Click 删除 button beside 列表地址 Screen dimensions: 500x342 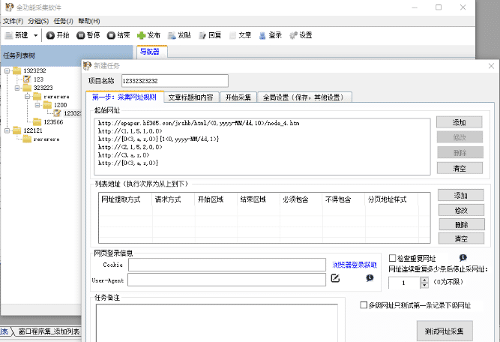click(462, 224)
